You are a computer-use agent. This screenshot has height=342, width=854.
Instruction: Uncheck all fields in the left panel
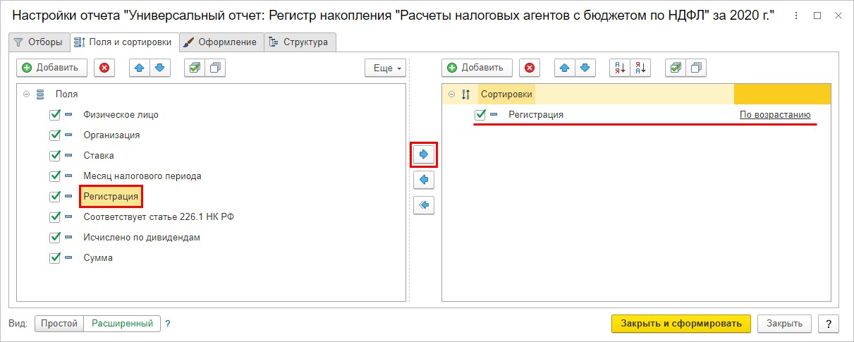coord(215,68)
